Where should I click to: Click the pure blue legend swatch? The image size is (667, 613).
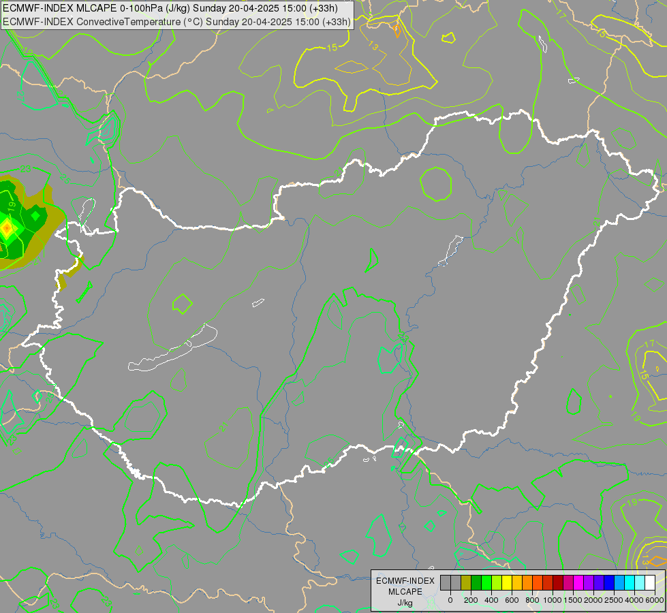click(609, 582)
